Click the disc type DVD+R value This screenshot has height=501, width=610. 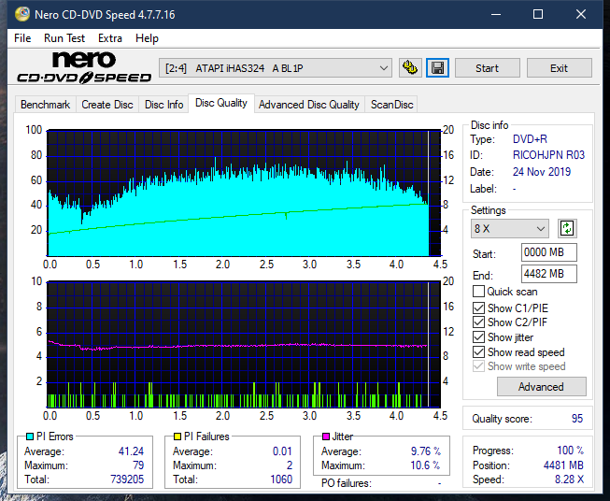pyautogui.click(x=530, y=139)
